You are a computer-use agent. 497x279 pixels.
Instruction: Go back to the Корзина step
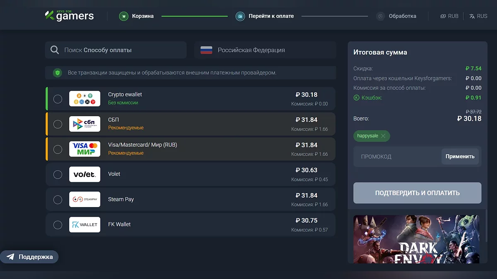click(142, 16)
